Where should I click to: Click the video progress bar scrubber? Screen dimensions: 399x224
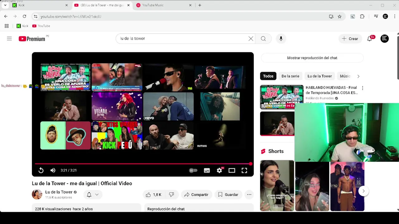click(251, 164)
